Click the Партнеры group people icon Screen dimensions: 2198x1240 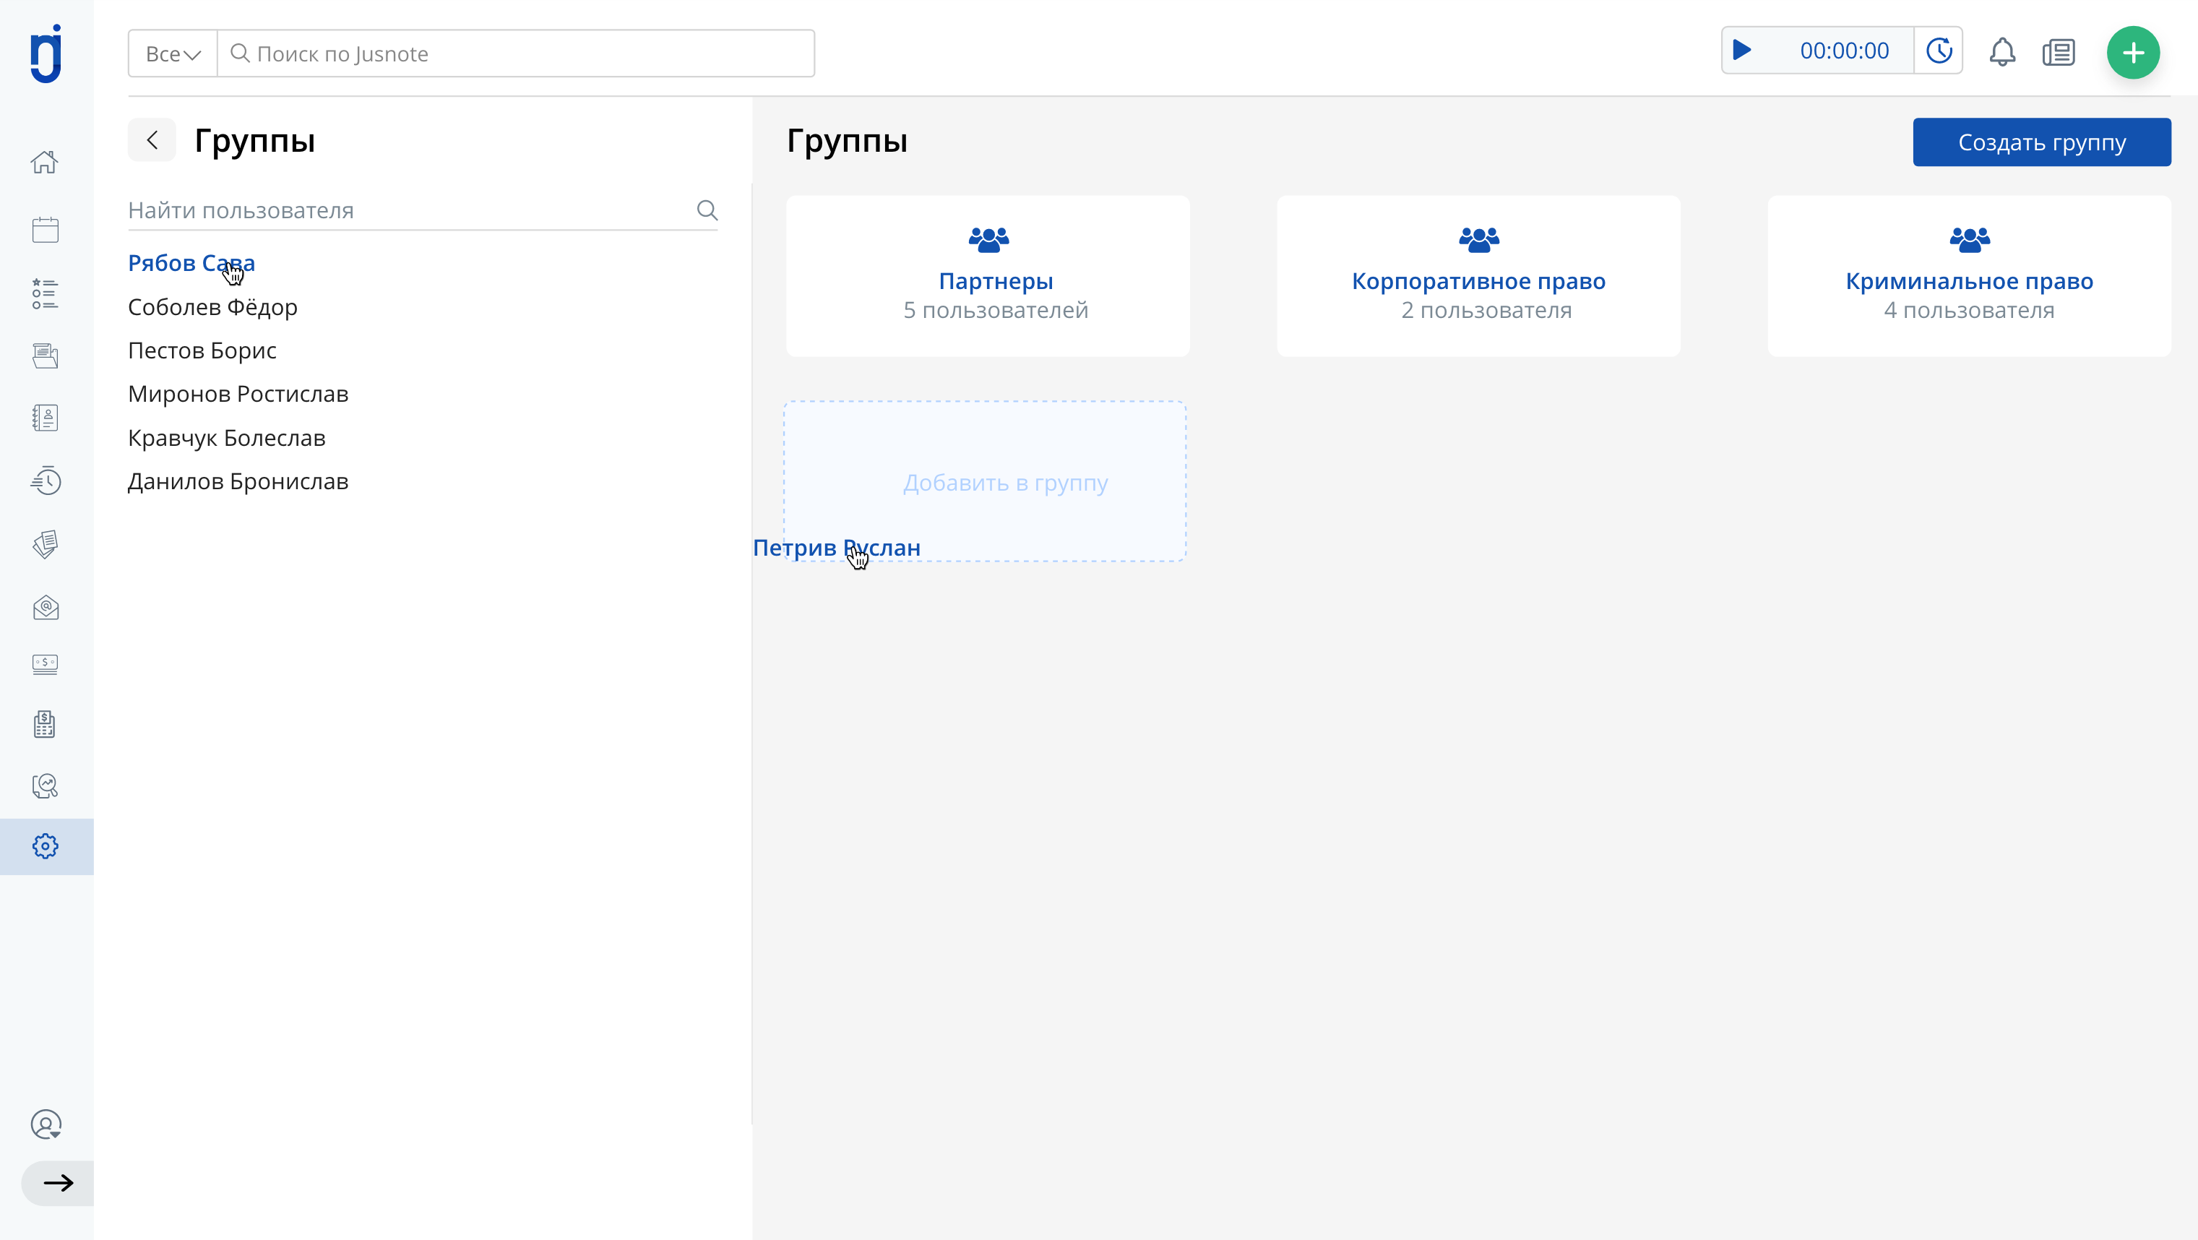point(989,239)
